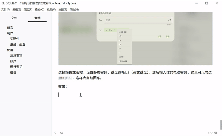Open the 主题(T) menu
Screen dimensions: 222x136
pyautogui.click(x=63, y=10)
